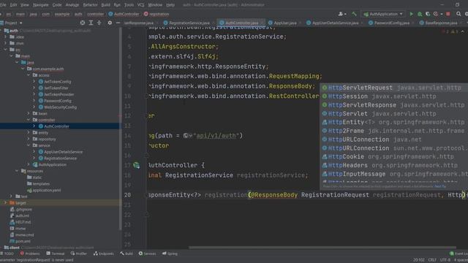Open pom.xml in the project tree
Image resolution: width=468 pixels, height=263 pixels.
tap(23, 241)
